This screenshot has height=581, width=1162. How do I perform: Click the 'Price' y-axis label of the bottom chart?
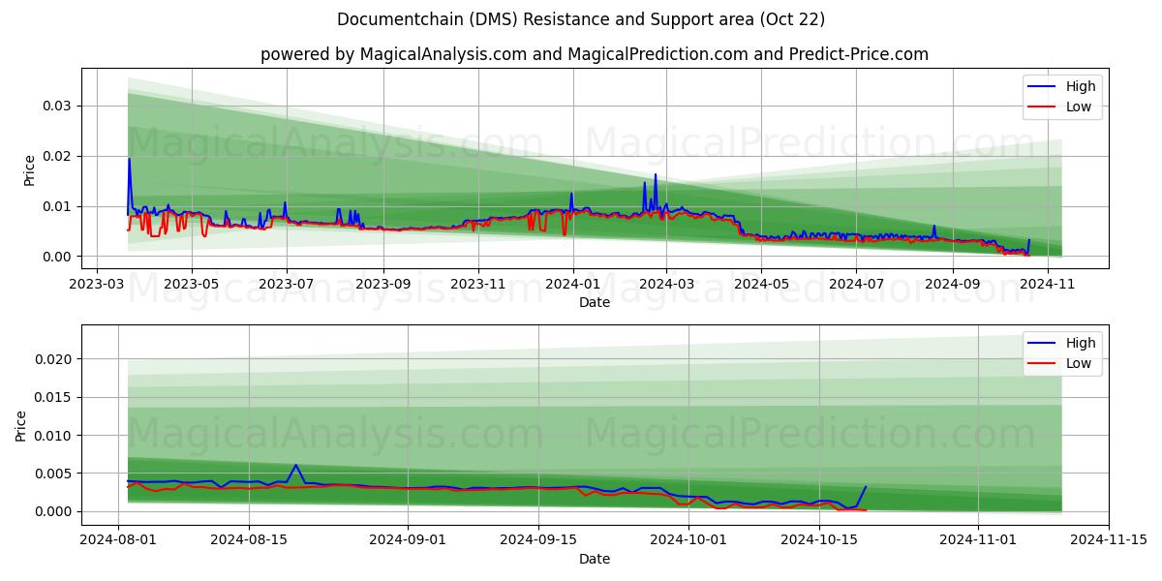click(22, 425)
